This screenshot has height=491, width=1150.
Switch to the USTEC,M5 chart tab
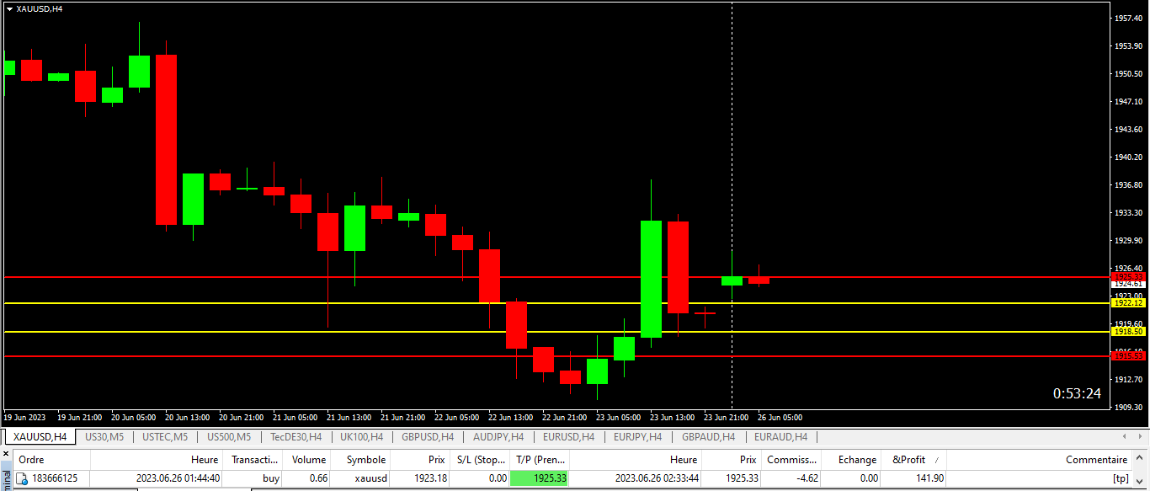[165, 437]
